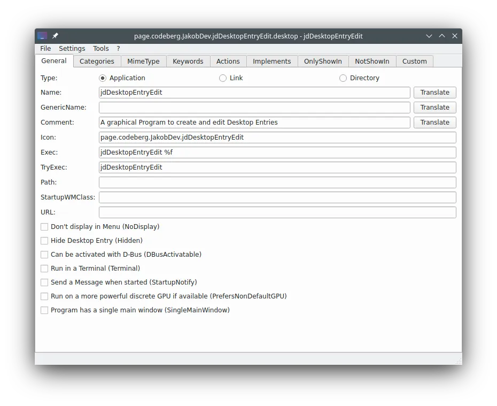Open the MimeType tab
The height and width of the screenshot is (406, 497).
click(x=143, y=61)
